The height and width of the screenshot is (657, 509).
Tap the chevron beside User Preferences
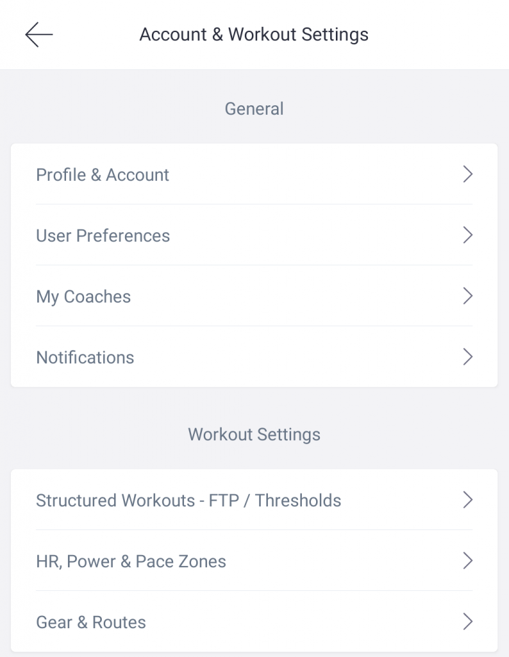[x=467, y=235]
